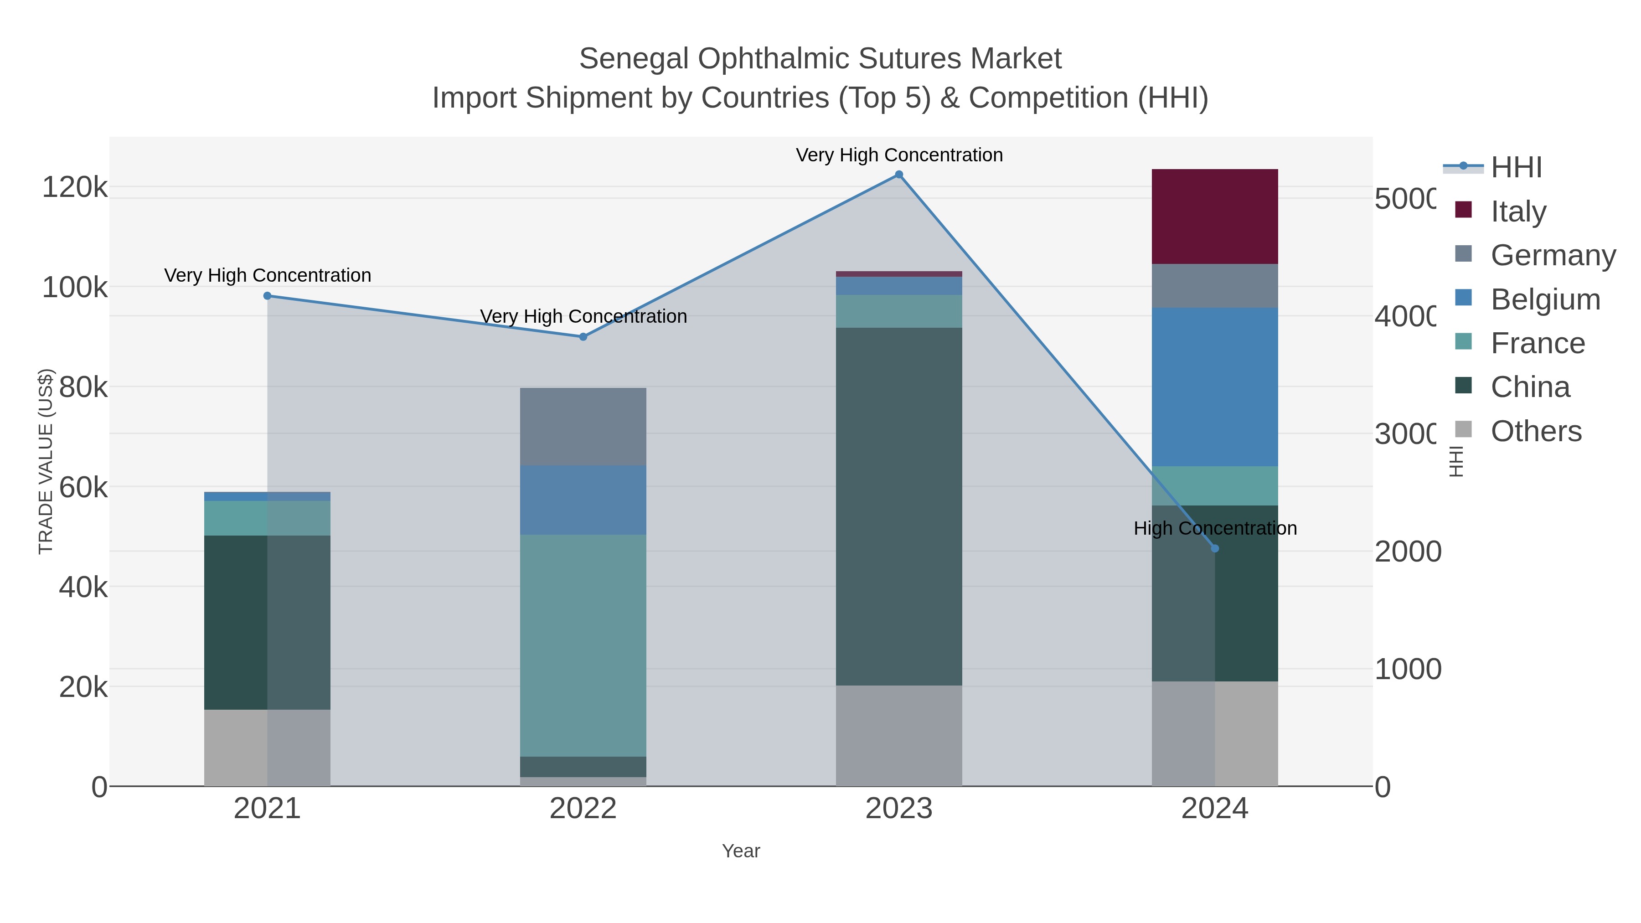Toggle the Italy legend entry
This screenshot has height=923, width=1641.
point(1501,211)
